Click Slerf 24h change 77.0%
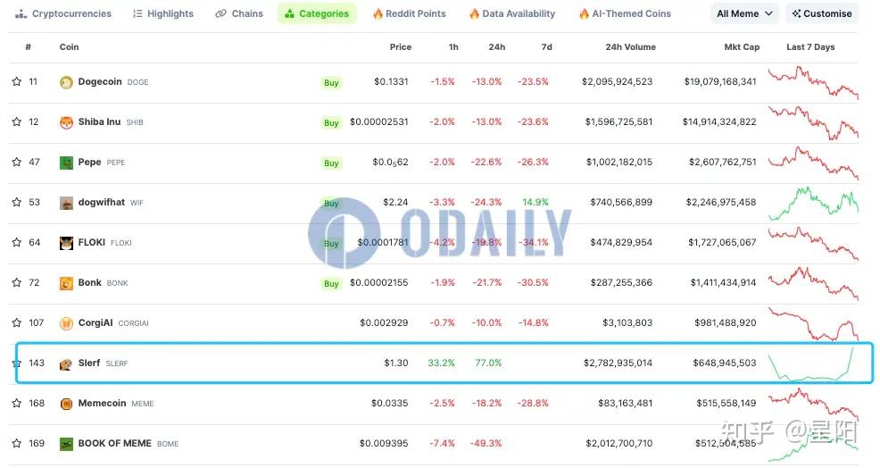The image size is (880, 468). coord(488,363)
